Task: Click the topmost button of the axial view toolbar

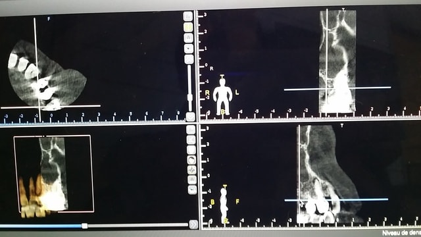Action: tap(188, 16)
